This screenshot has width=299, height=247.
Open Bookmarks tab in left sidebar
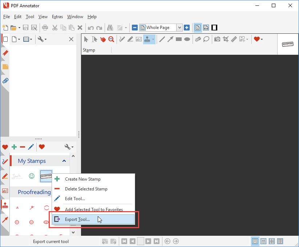click(x=5, y=53)
